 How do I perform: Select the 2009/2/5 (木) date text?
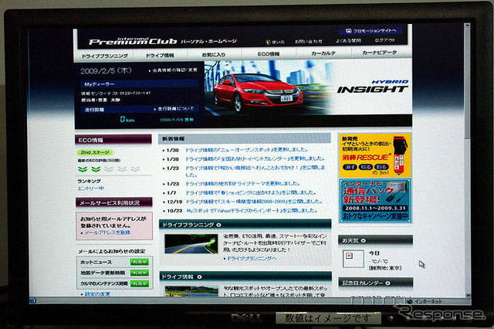pyautogui.click(x=106, y=70)
